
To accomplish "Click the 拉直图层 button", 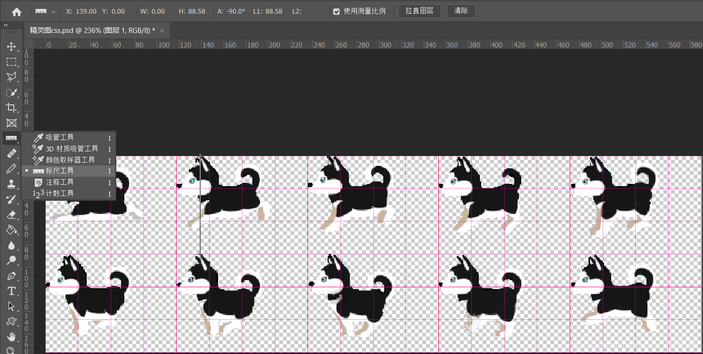I will point(420,11).
